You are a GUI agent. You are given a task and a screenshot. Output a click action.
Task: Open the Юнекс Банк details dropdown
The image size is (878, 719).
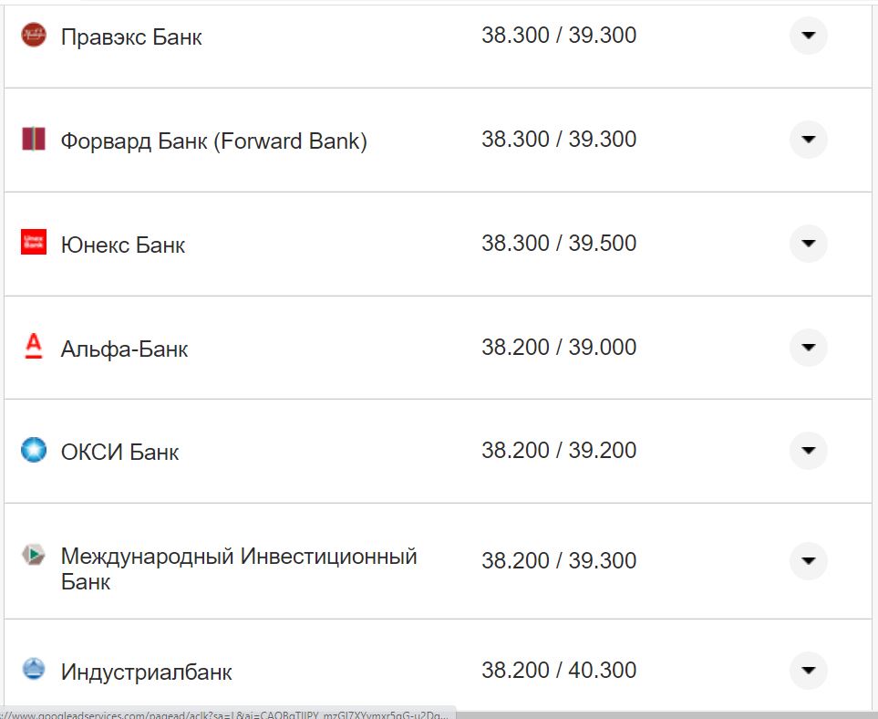coord(808,243)
